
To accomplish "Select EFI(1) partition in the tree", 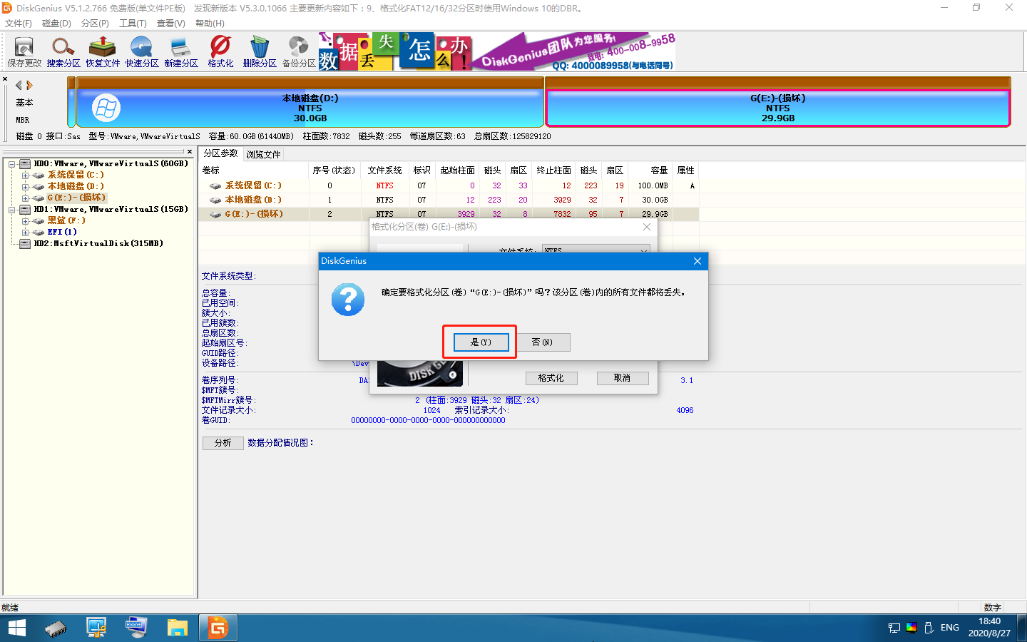I will pyautogui.click(x=62, y=232).
